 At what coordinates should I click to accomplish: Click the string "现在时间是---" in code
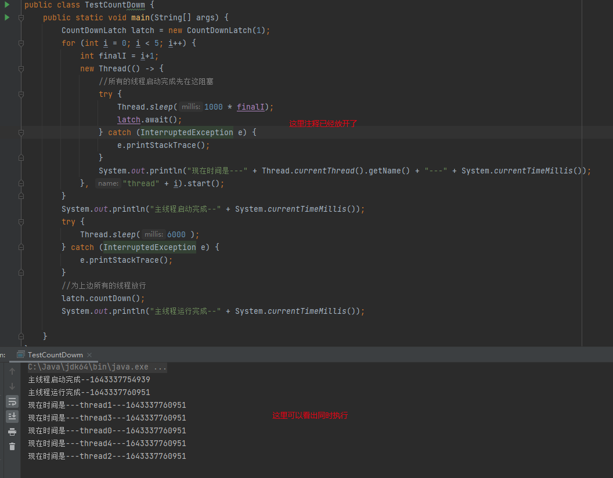[217, 171]
